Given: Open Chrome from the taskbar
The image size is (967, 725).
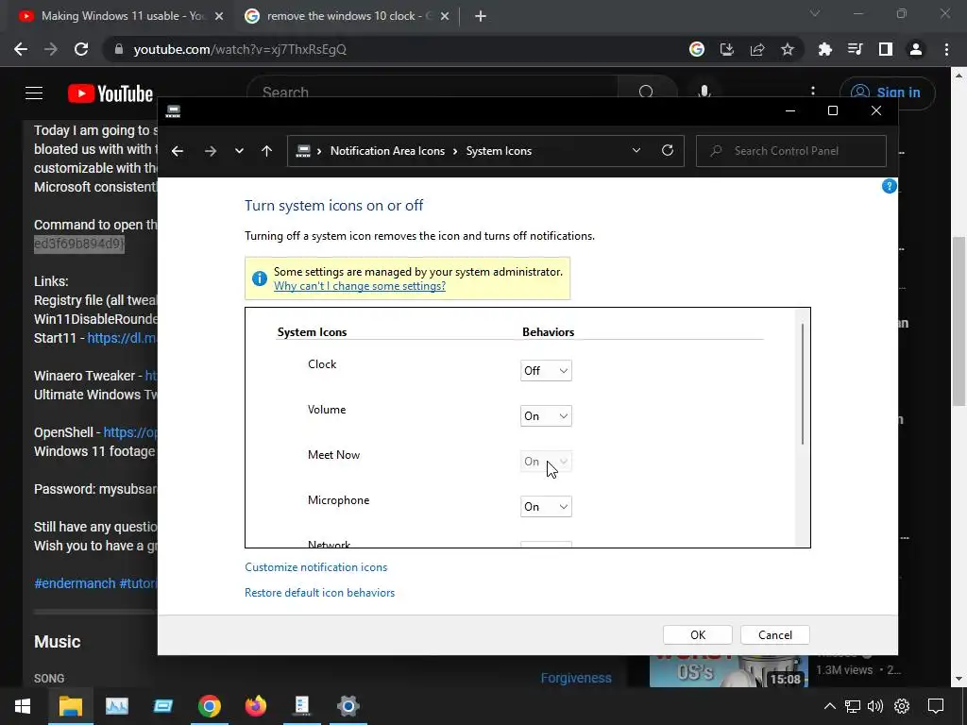Looking at the screenshot, I should 209,706.
